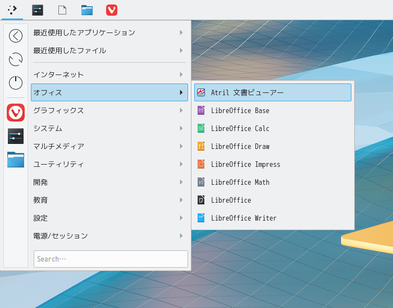Expand the 電源/セッション submenu arrow
Image resolution: width=393 pixels, height=308 pixels.
coord(181,236)
